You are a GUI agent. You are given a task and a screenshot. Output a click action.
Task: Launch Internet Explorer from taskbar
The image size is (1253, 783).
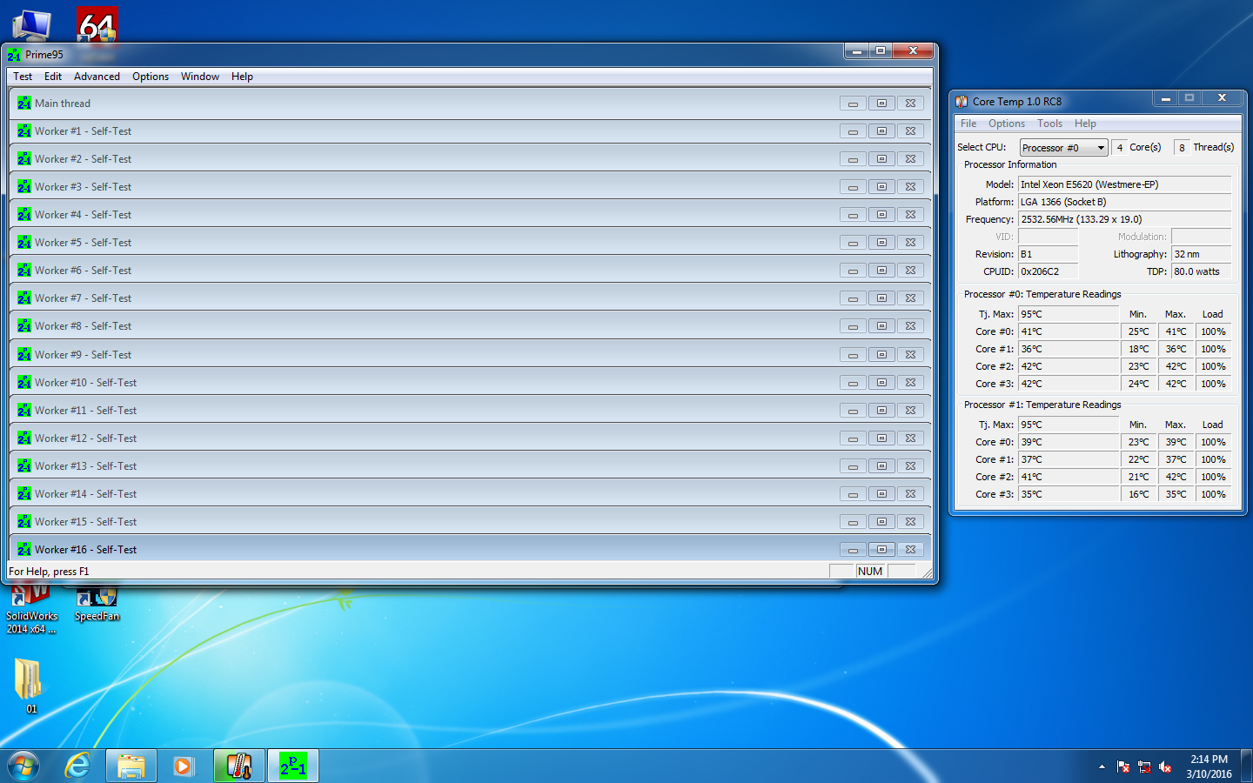click(x=78, y=766)
